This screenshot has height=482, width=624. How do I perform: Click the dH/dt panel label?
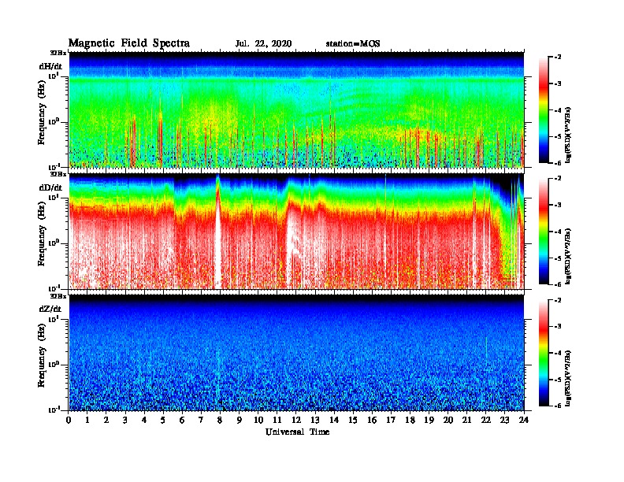click(50, 66)
